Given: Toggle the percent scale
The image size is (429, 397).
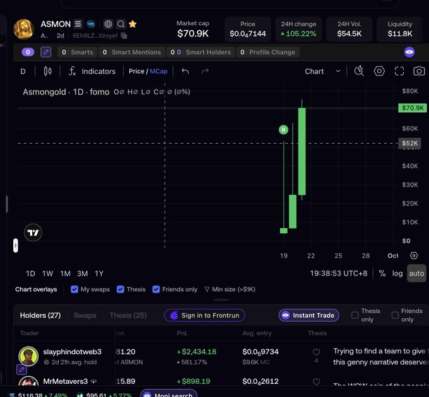Looking at the screenshot, I should click(382, 273).
